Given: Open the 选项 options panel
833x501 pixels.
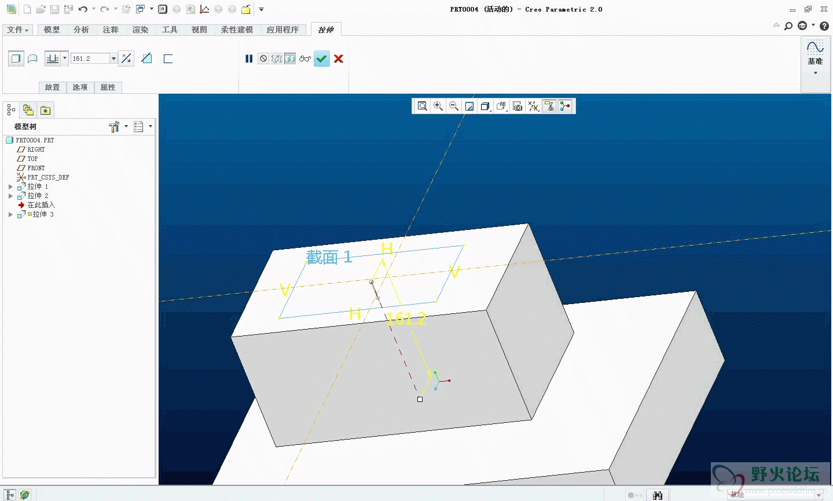Looking at the screenshot, I should point(80,87).
